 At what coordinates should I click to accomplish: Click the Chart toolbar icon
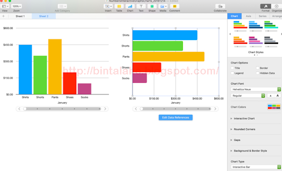130,6
